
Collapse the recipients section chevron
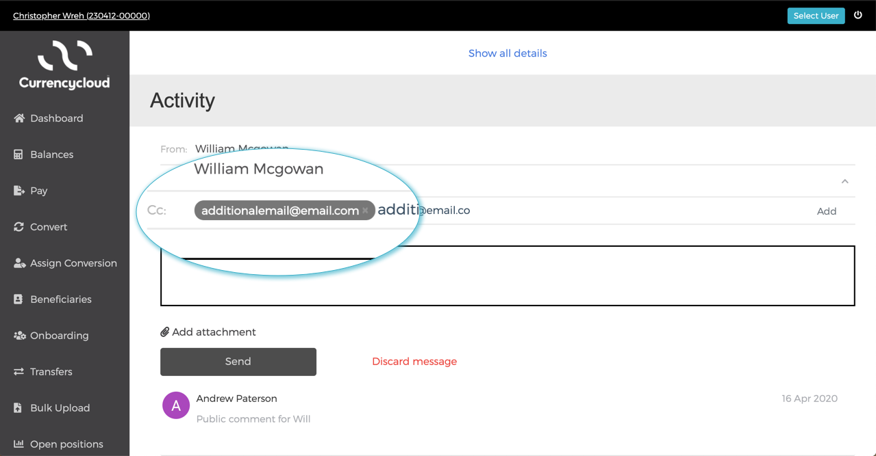click(844, 181)
